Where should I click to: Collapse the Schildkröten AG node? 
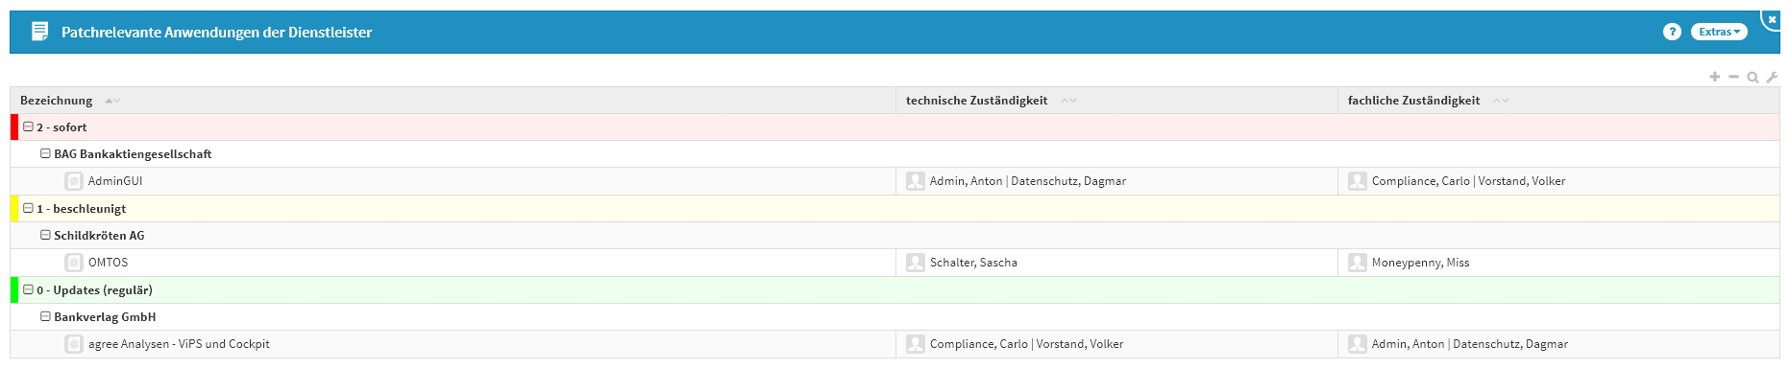point(45,235)
